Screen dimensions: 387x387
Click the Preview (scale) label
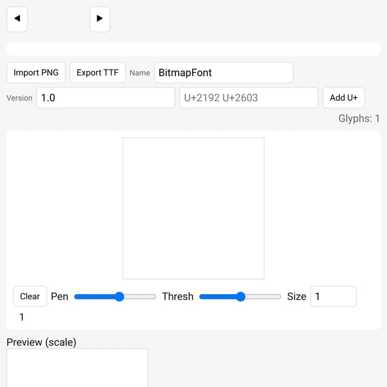point(41,342)
